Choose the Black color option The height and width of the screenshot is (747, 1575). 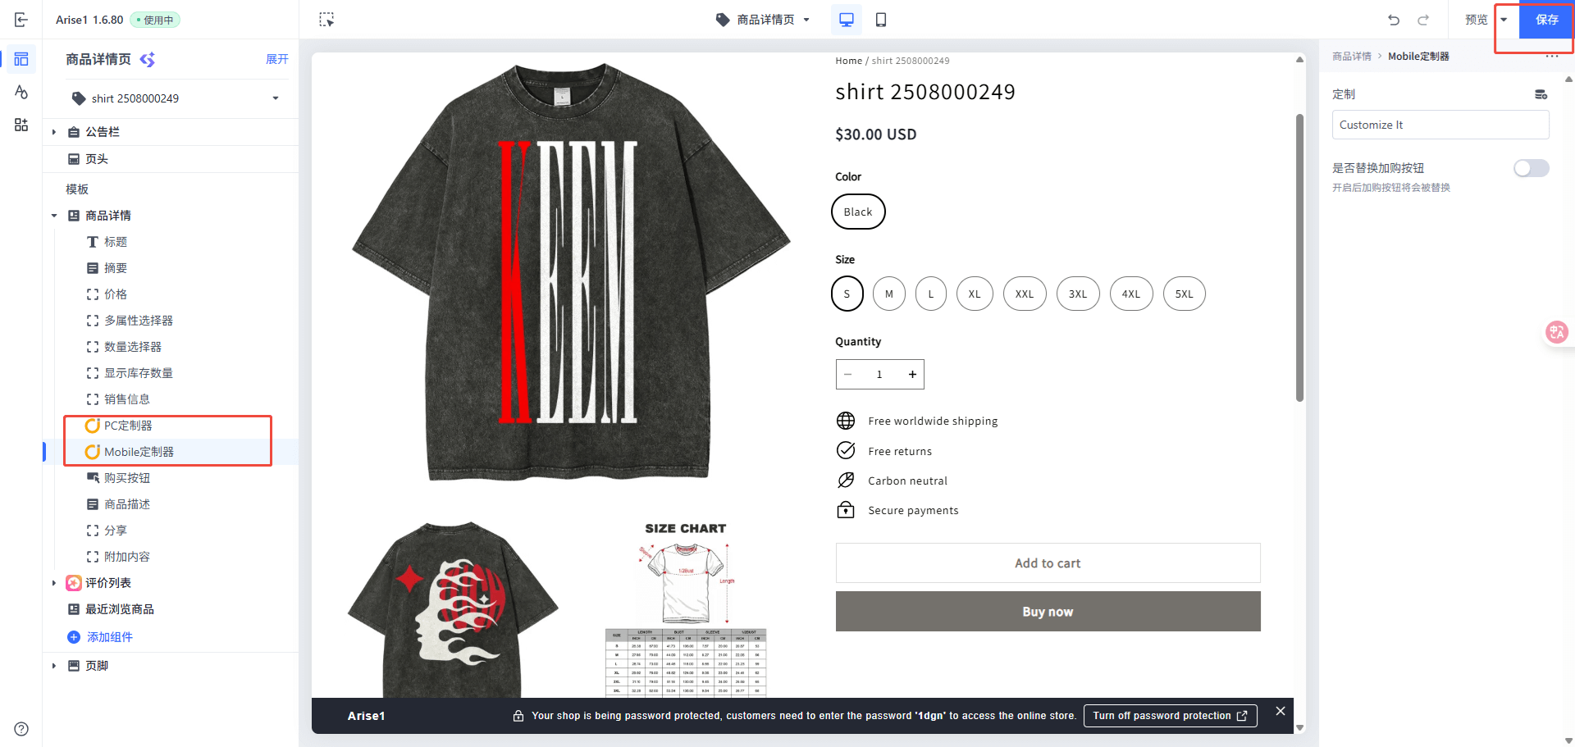point(858,212)
